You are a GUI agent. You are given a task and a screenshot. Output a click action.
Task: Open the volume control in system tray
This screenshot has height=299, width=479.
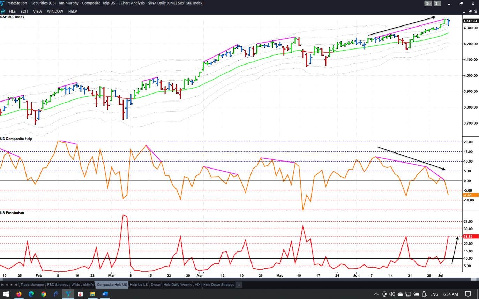[x=392, y=294]
